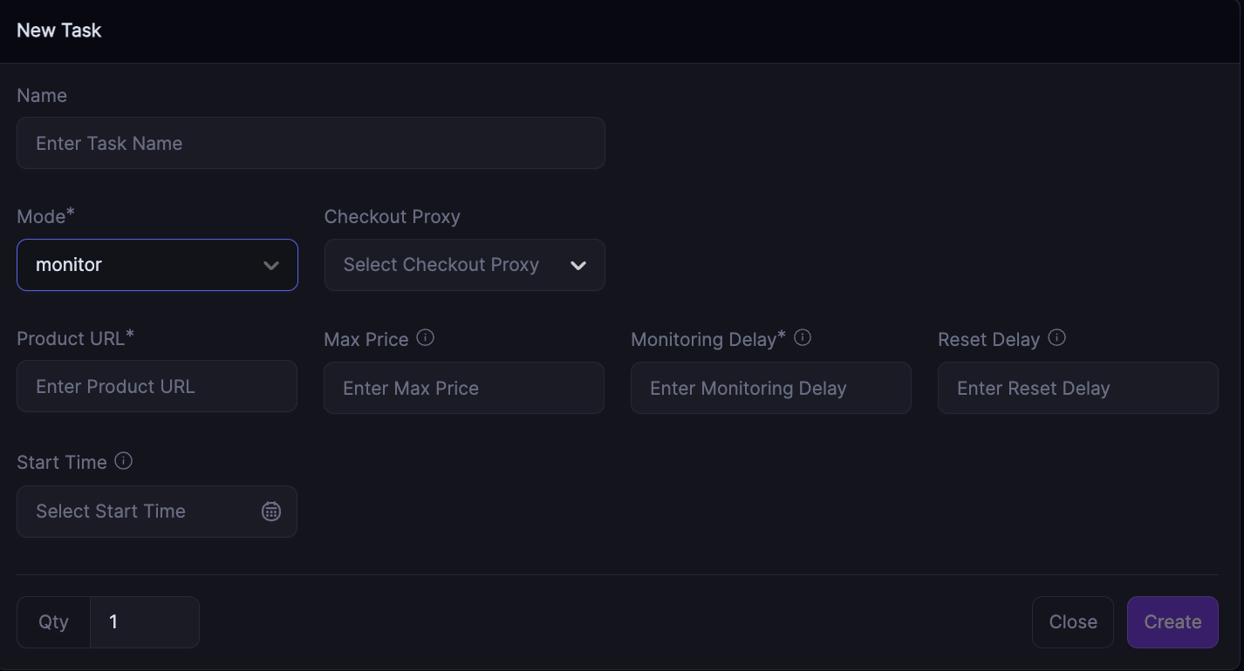Click the New Task dialog title

[59, 30]
